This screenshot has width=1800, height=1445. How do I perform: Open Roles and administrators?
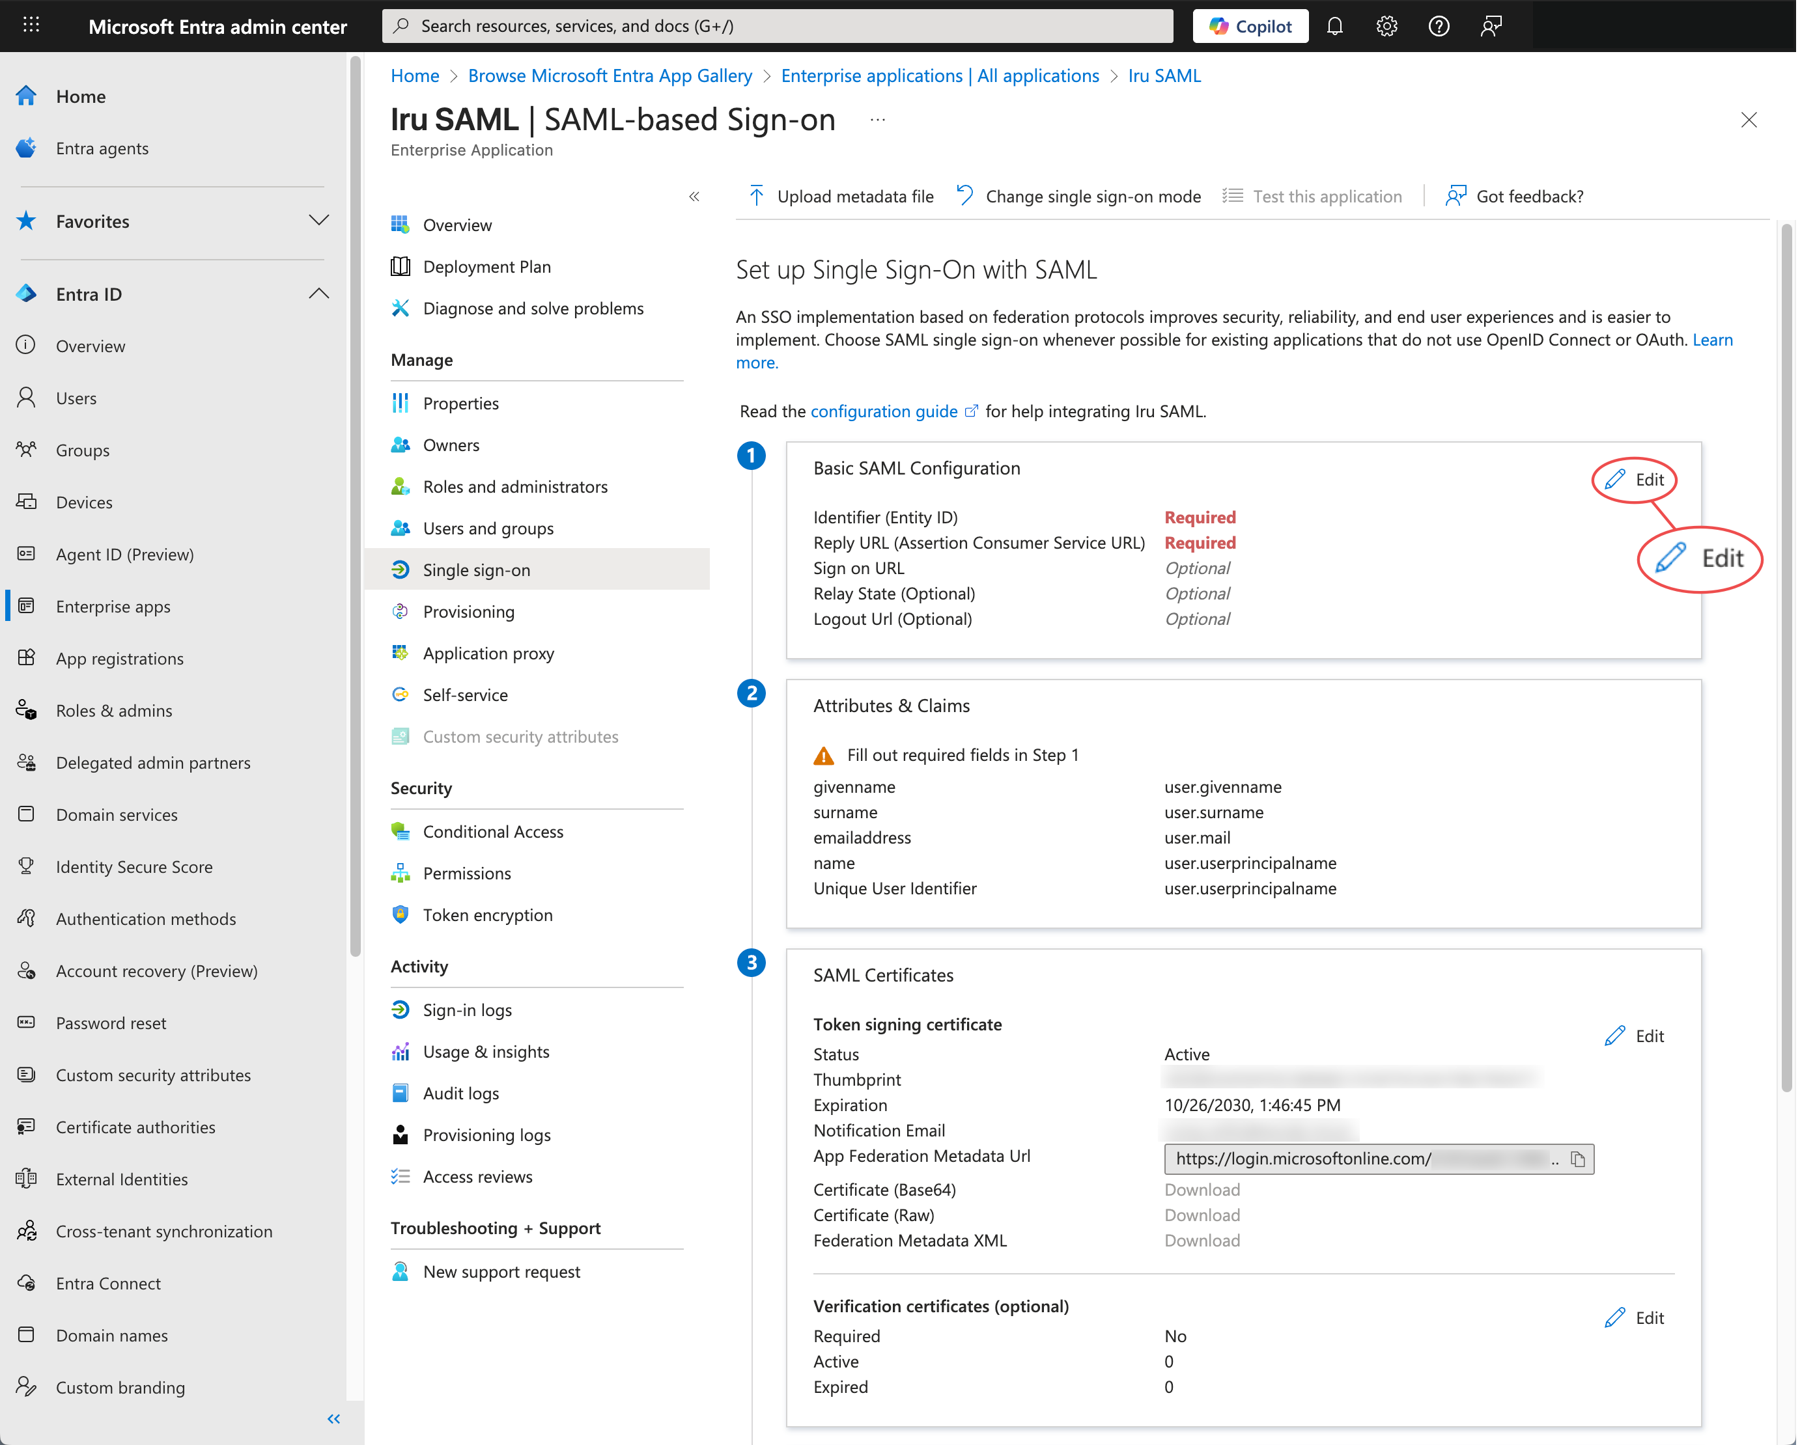[515, 488]
